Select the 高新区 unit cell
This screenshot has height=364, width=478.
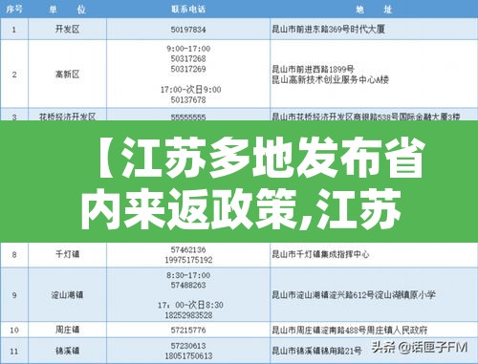pyautogui.click(x=67, y=75)
